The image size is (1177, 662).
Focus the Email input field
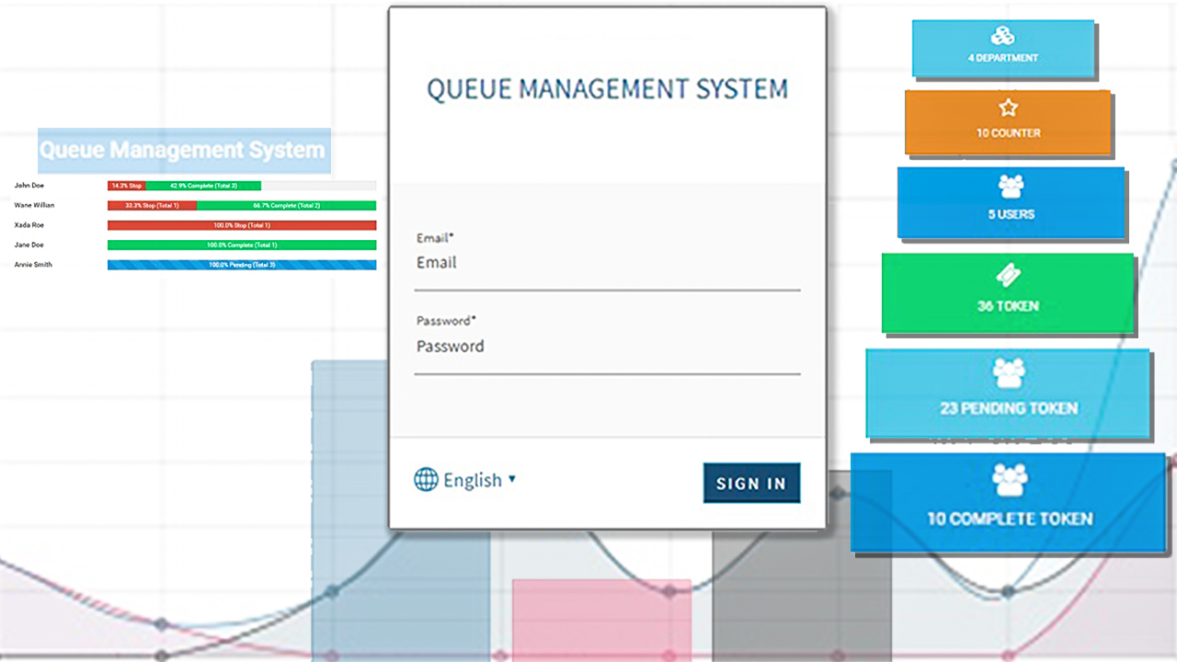607,263
